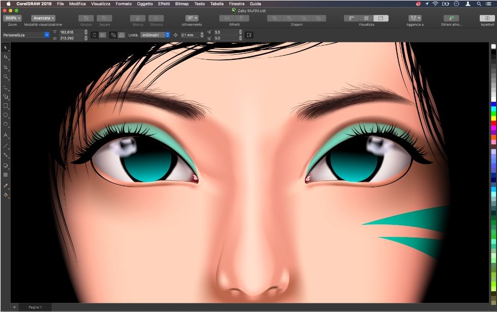The image size is (497, 312).
Task: Toggle rulers display in Visualizza group
Action: click(x=352, y=18)
